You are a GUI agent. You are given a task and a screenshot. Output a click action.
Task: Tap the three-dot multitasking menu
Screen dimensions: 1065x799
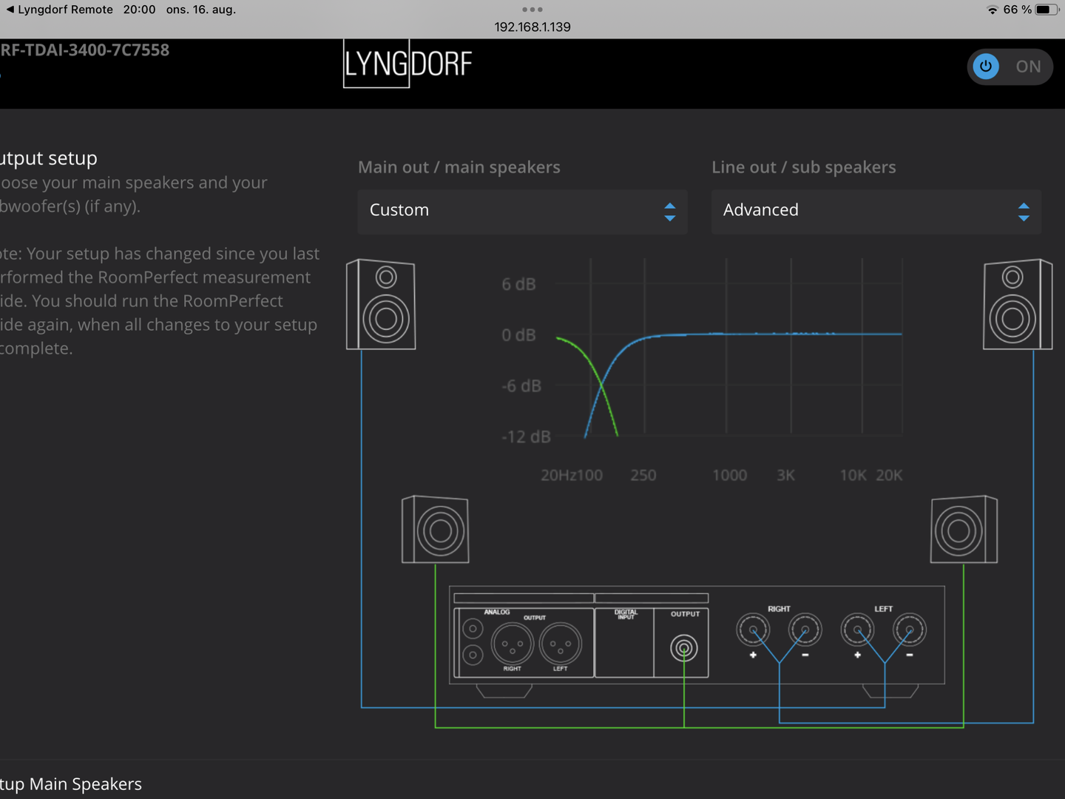pos(532,10)
